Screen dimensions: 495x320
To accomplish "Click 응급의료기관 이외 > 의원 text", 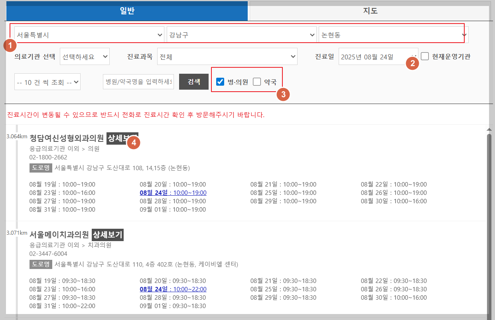I will pyautogui.click(x=64, y=149).
